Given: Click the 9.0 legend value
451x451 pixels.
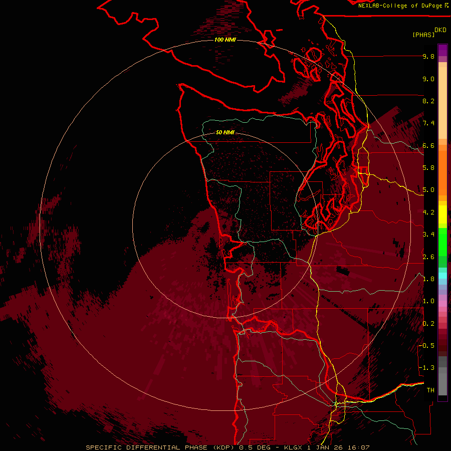Looking at the screenshot, I should click(428, 79).
